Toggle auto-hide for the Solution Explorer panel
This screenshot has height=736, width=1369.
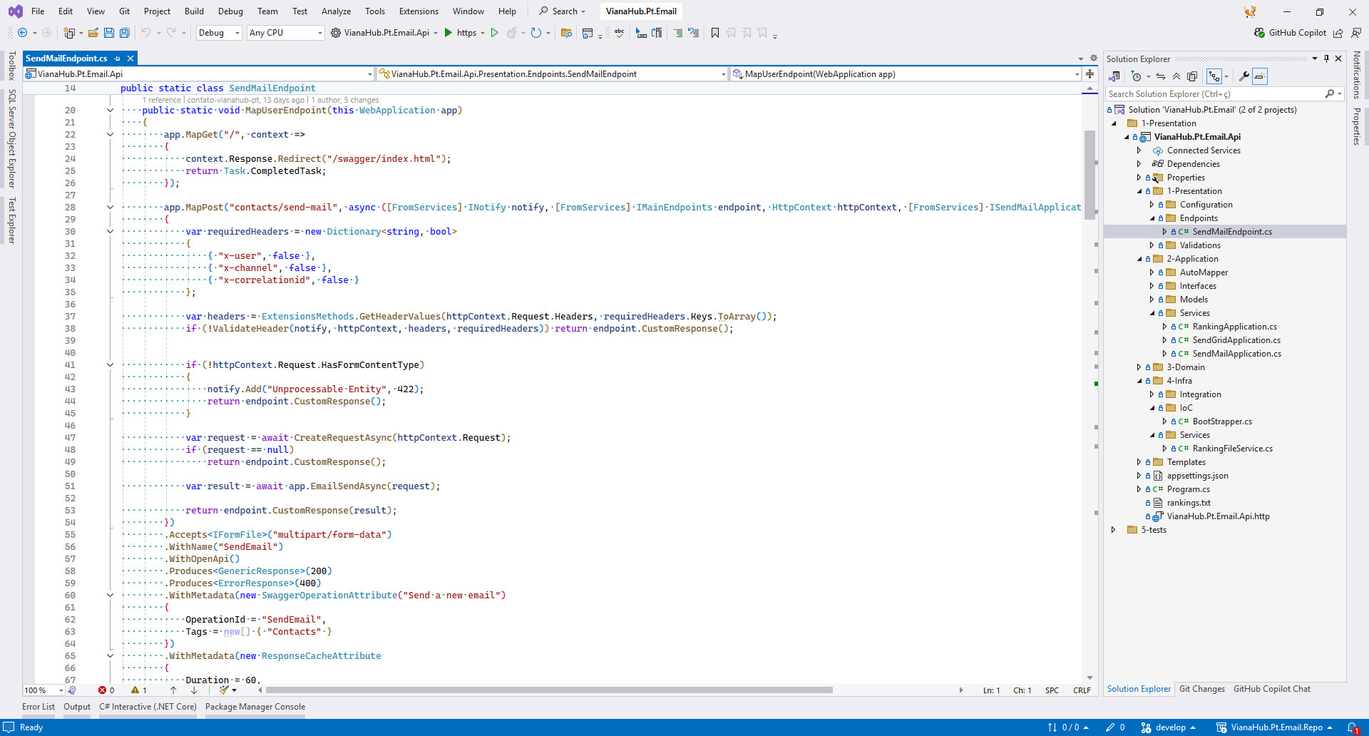click(1327, 58)
